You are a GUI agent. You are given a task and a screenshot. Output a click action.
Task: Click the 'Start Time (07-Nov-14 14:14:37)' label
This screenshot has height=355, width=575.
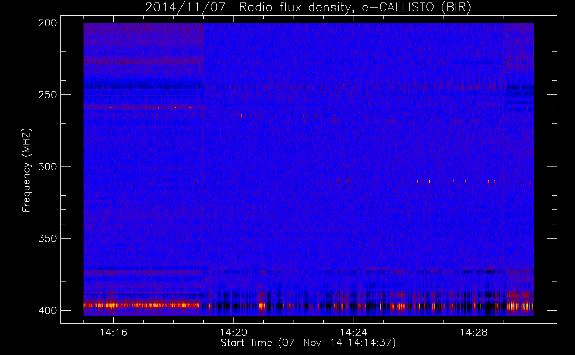pyautogui.click(x=308, y=343)
